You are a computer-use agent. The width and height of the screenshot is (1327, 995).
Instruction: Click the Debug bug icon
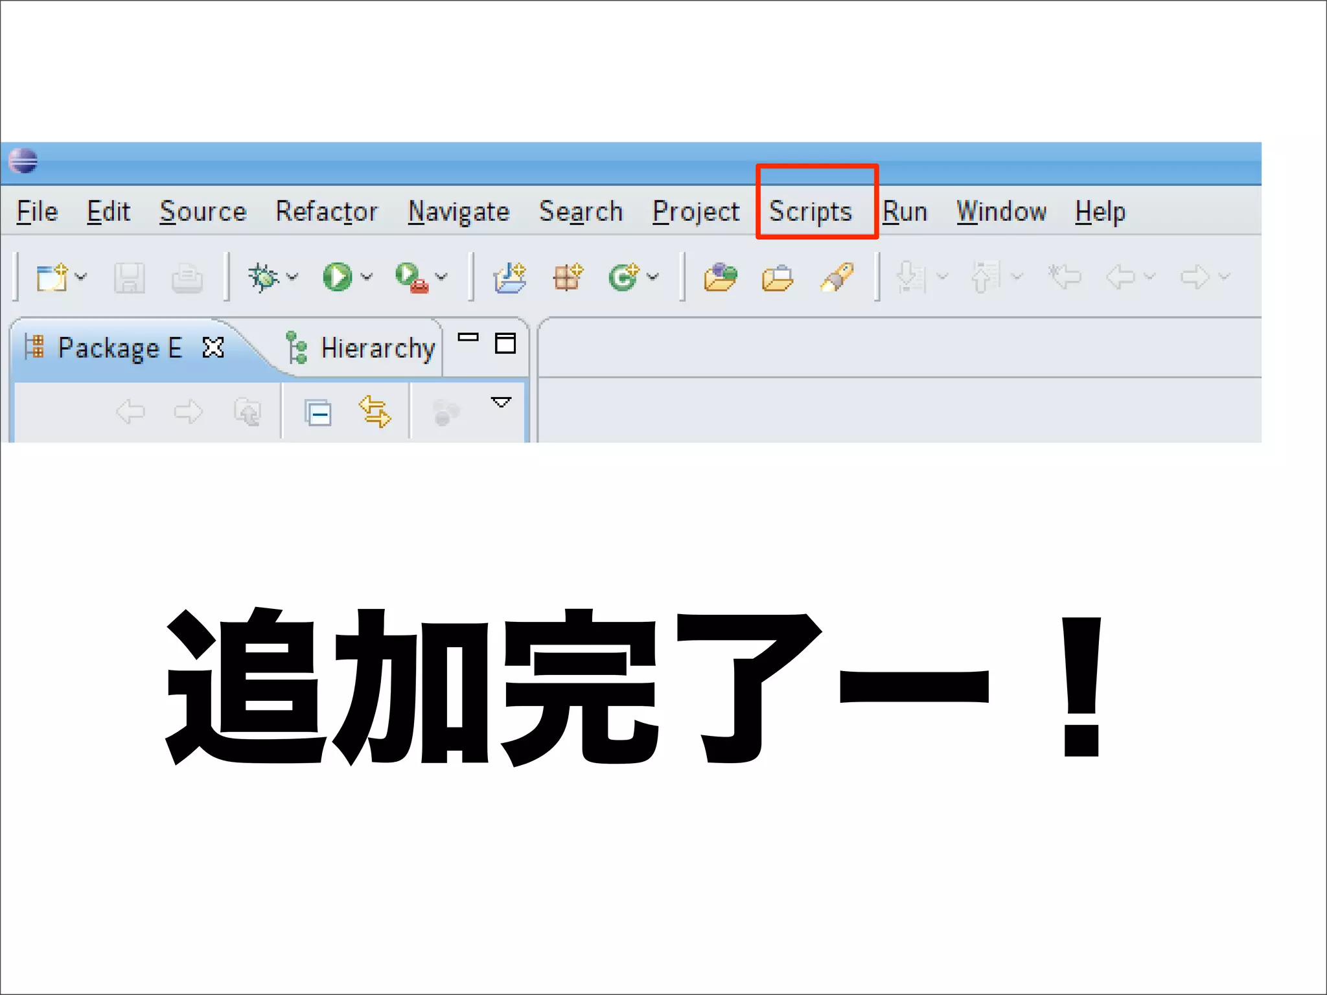(264, 277)
